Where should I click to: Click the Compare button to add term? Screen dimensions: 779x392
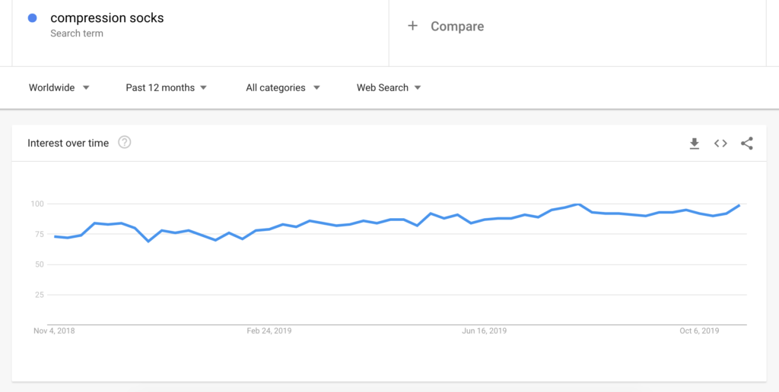(456, 26)
